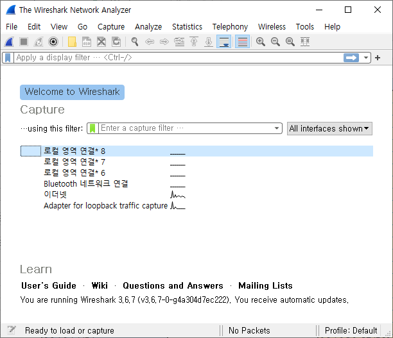Toggle auto-scroll during live capture
This screenshot has height=338, width=393.
[x=223, y=42]
